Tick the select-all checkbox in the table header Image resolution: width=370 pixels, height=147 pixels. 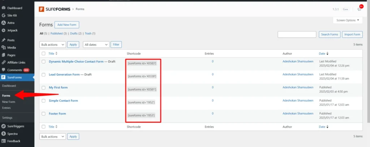(43, 54)
